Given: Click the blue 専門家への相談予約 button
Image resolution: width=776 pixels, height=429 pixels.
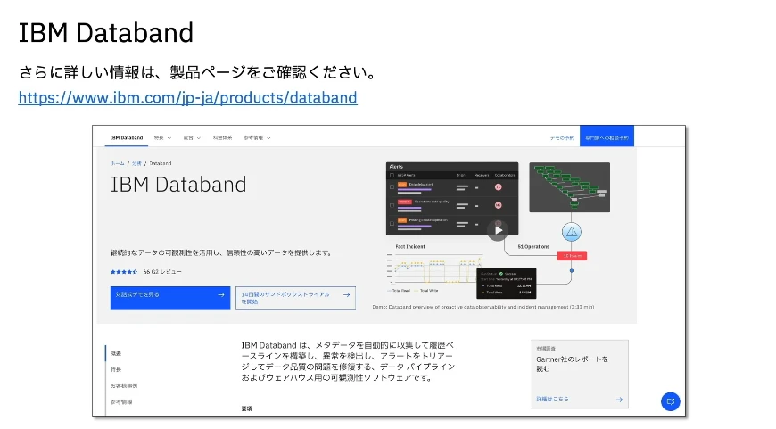Looking at the screenshot, I should click(607, 136).
